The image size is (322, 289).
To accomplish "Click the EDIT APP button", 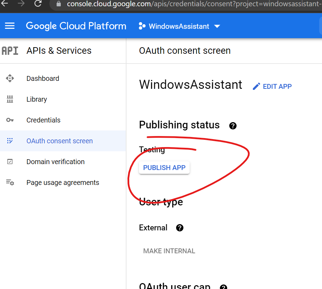I will point(272,86).
